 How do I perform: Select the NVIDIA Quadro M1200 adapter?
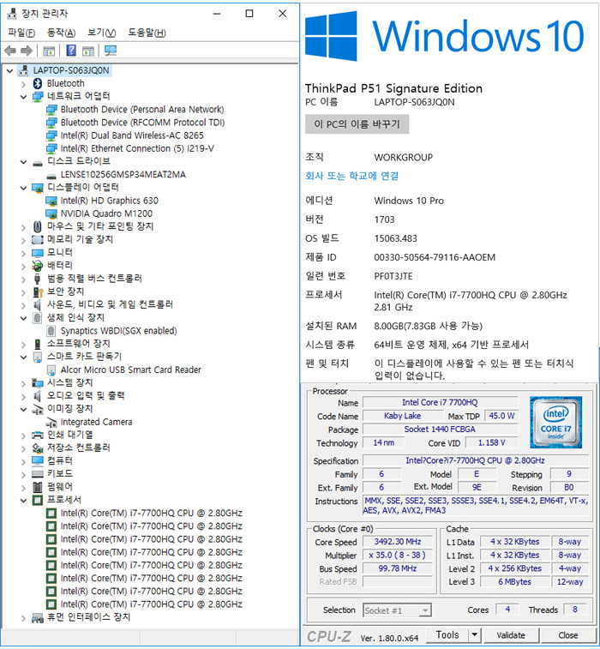[x=106, y=213]
